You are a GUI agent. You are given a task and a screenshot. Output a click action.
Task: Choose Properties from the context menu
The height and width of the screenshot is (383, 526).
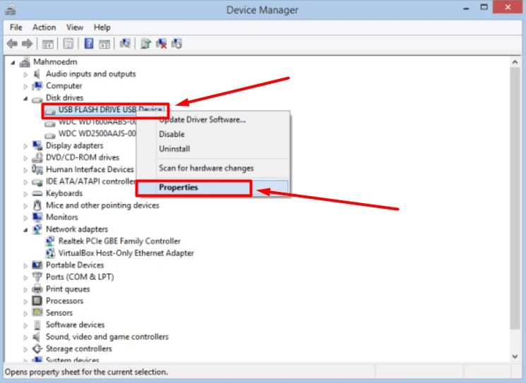[179, 188]
